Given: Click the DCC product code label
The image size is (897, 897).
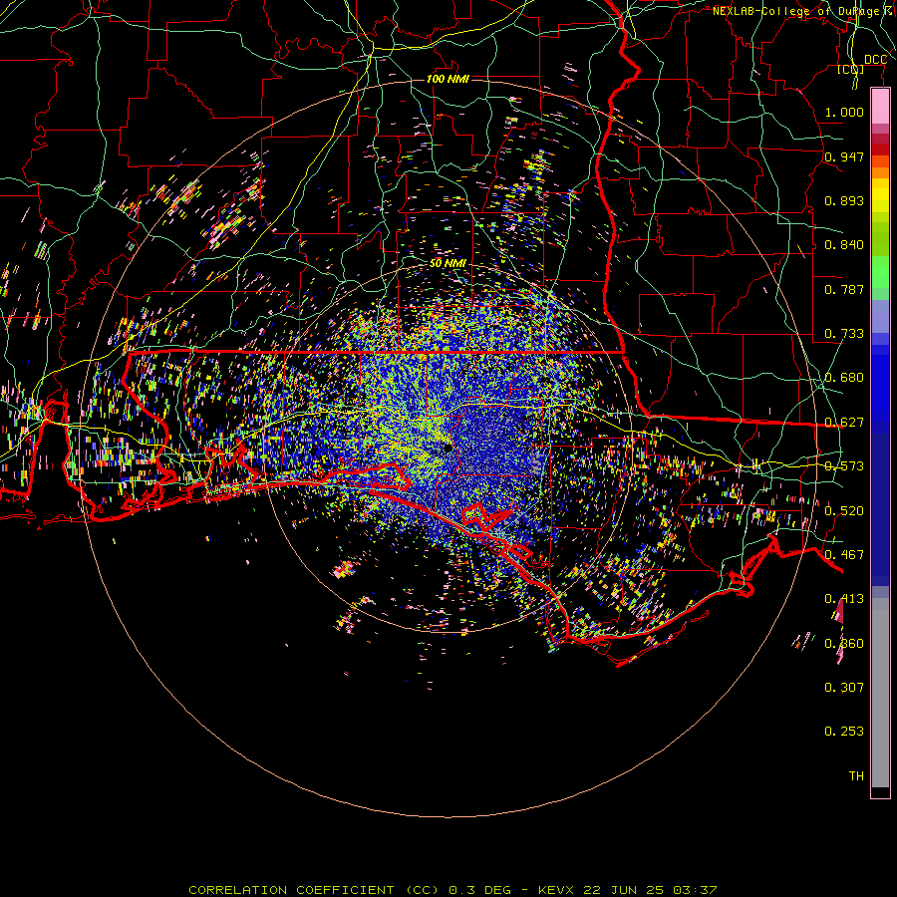Looking at the screenshot, I should coord(875,60).
